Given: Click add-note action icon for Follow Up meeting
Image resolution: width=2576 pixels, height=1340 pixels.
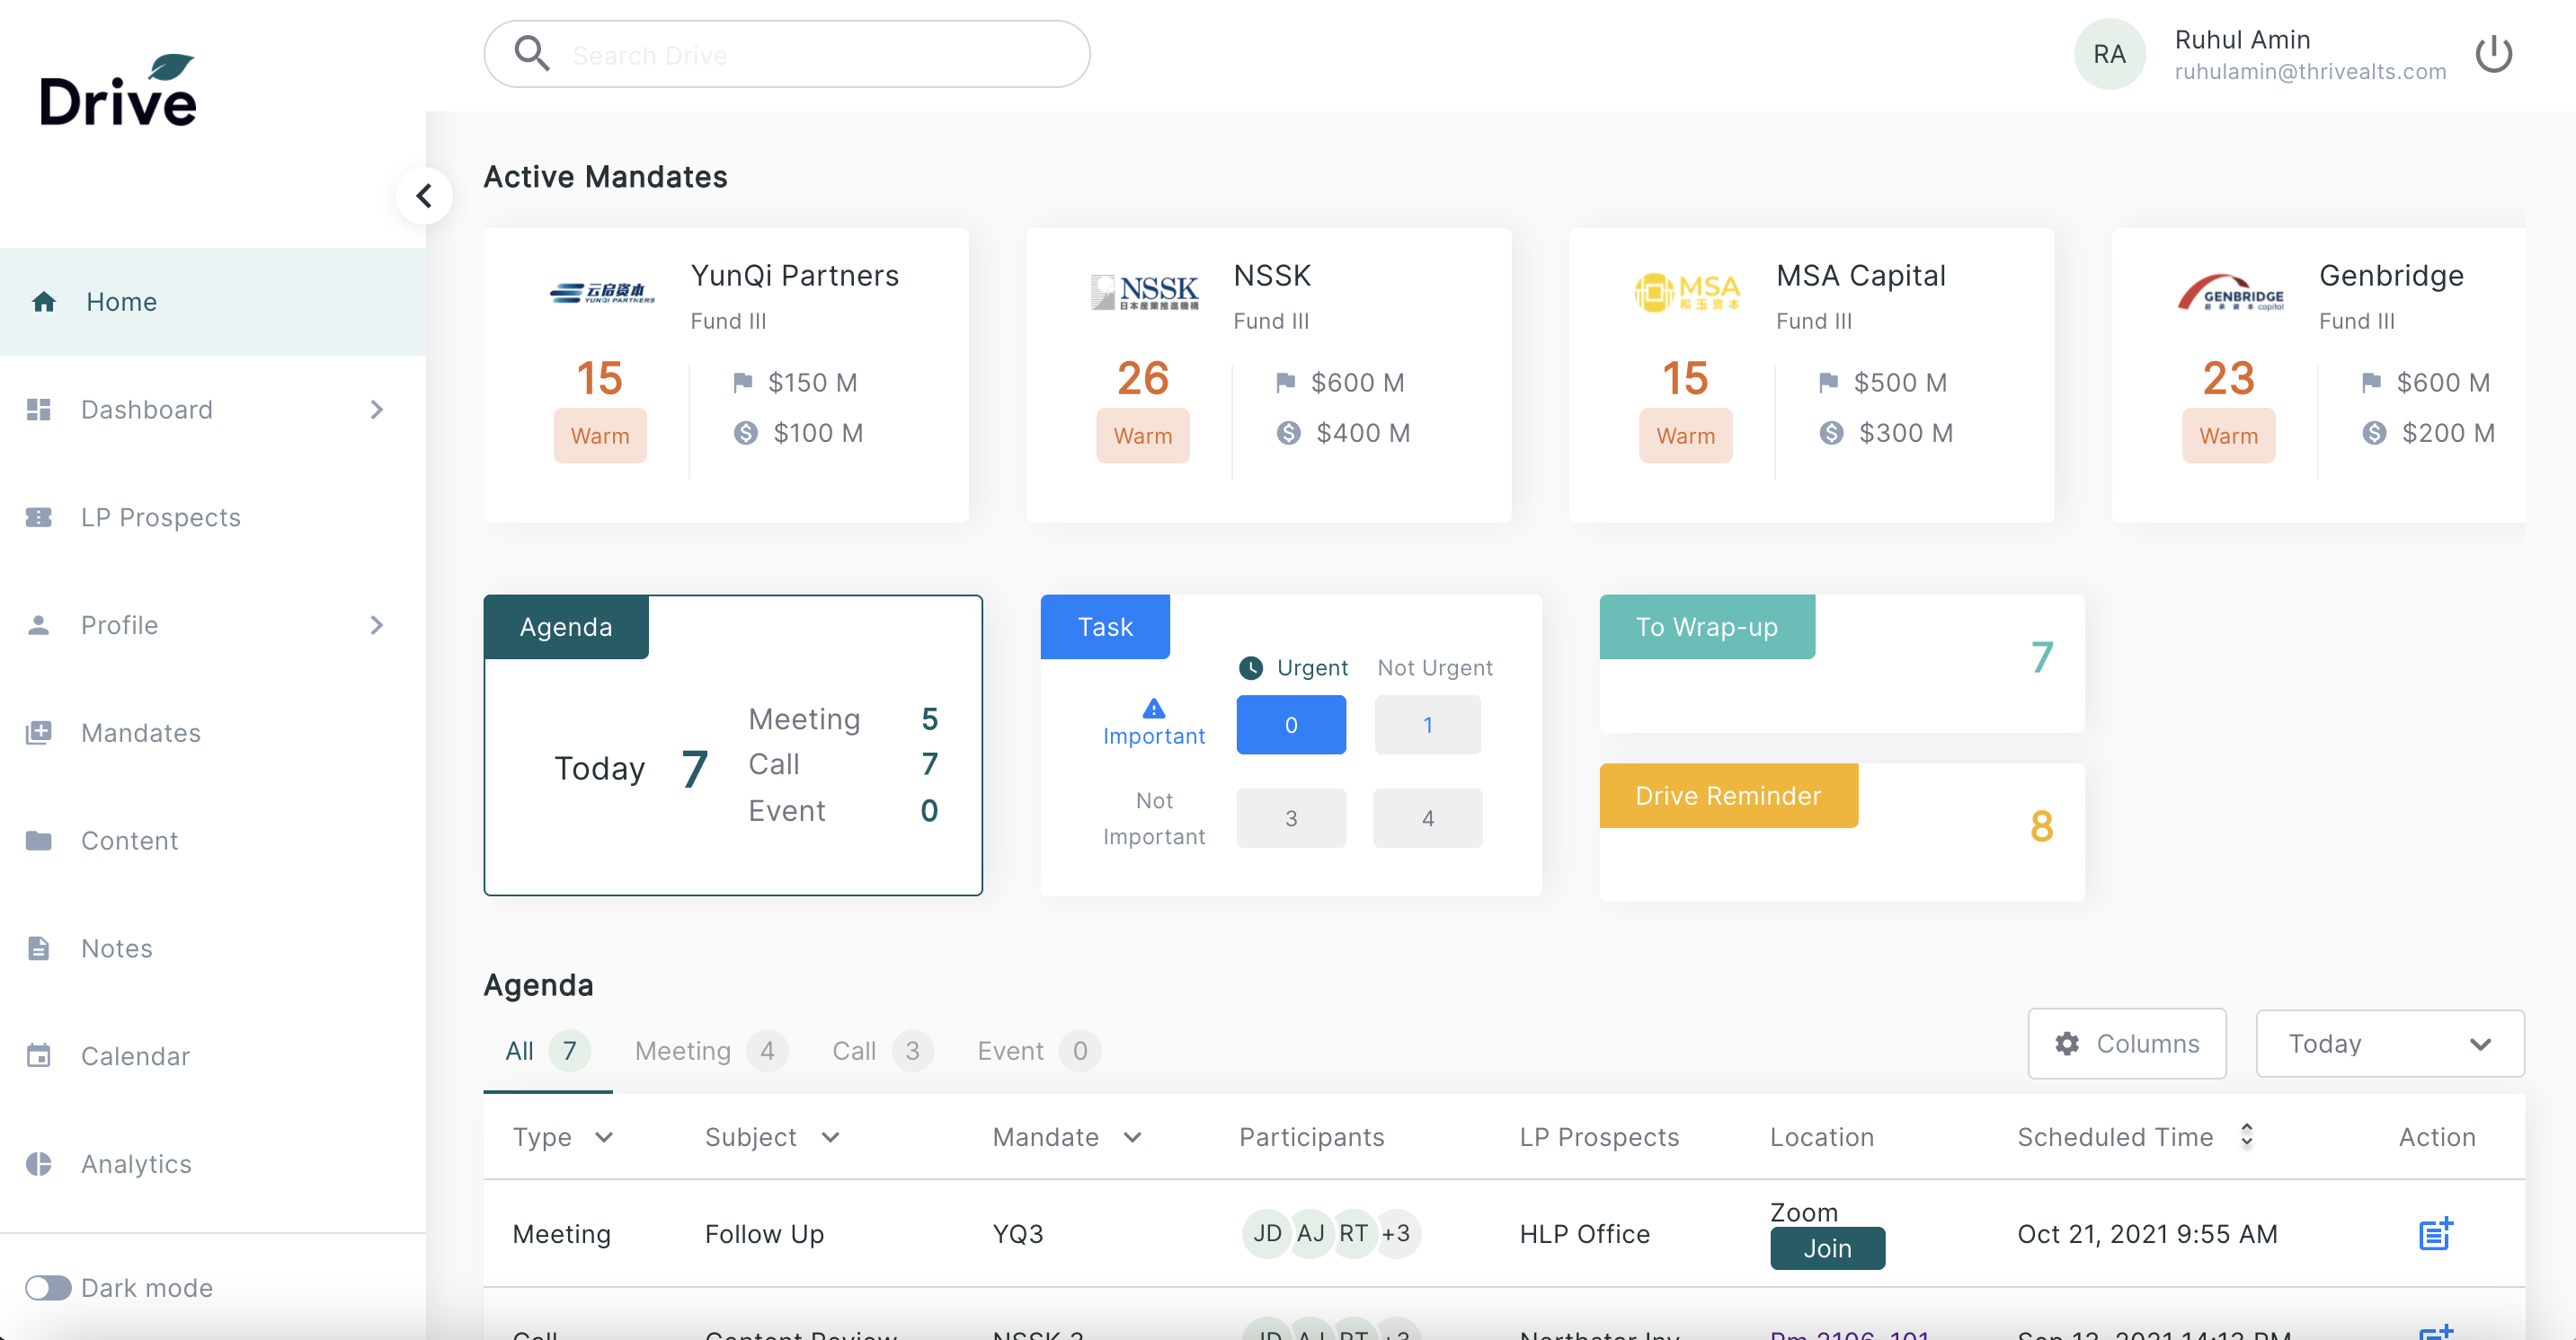Looking at the screenshot, I should (2435, 1234).
